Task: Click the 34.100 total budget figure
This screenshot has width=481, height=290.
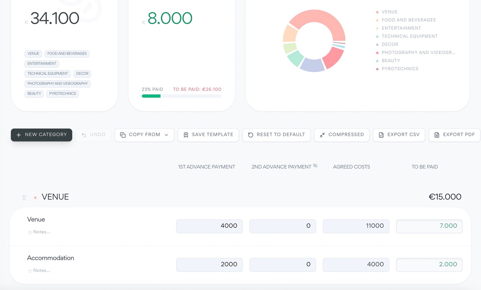Action: pyautogui.click(x=55, y=18)
